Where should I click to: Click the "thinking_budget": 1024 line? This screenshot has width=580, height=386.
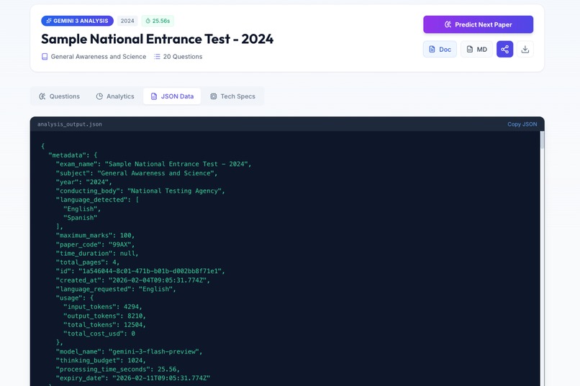(101, 361)
